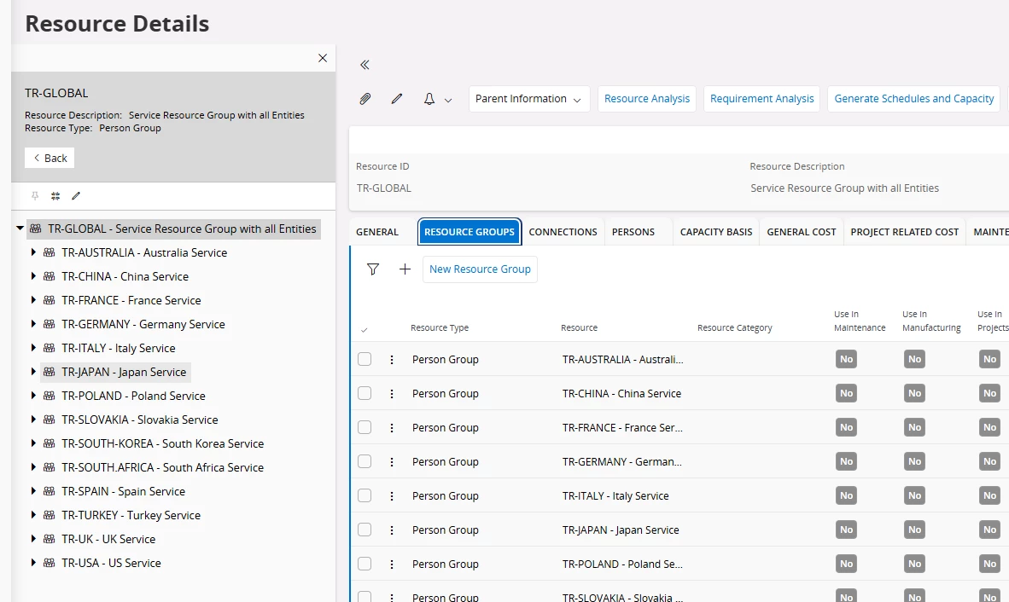
Task: Open the row menu for TR-AUSTRALIA in the table
Action: [x=391, y=360]
